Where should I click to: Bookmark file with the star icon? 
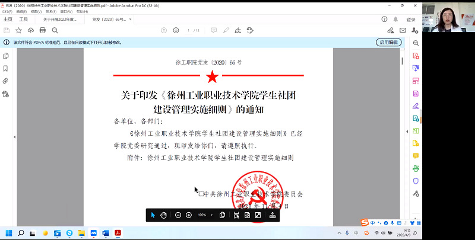pyautogui.click(x=18, y=30)
